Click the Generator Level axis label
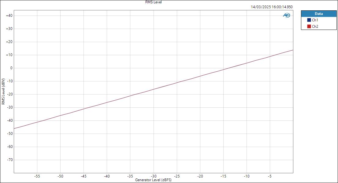The width and height of the screenshot is (338, 183). 153,180
